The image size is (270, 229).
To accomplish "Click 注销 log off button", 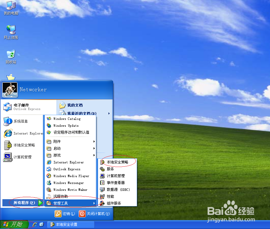I will (x=65, y=214).
